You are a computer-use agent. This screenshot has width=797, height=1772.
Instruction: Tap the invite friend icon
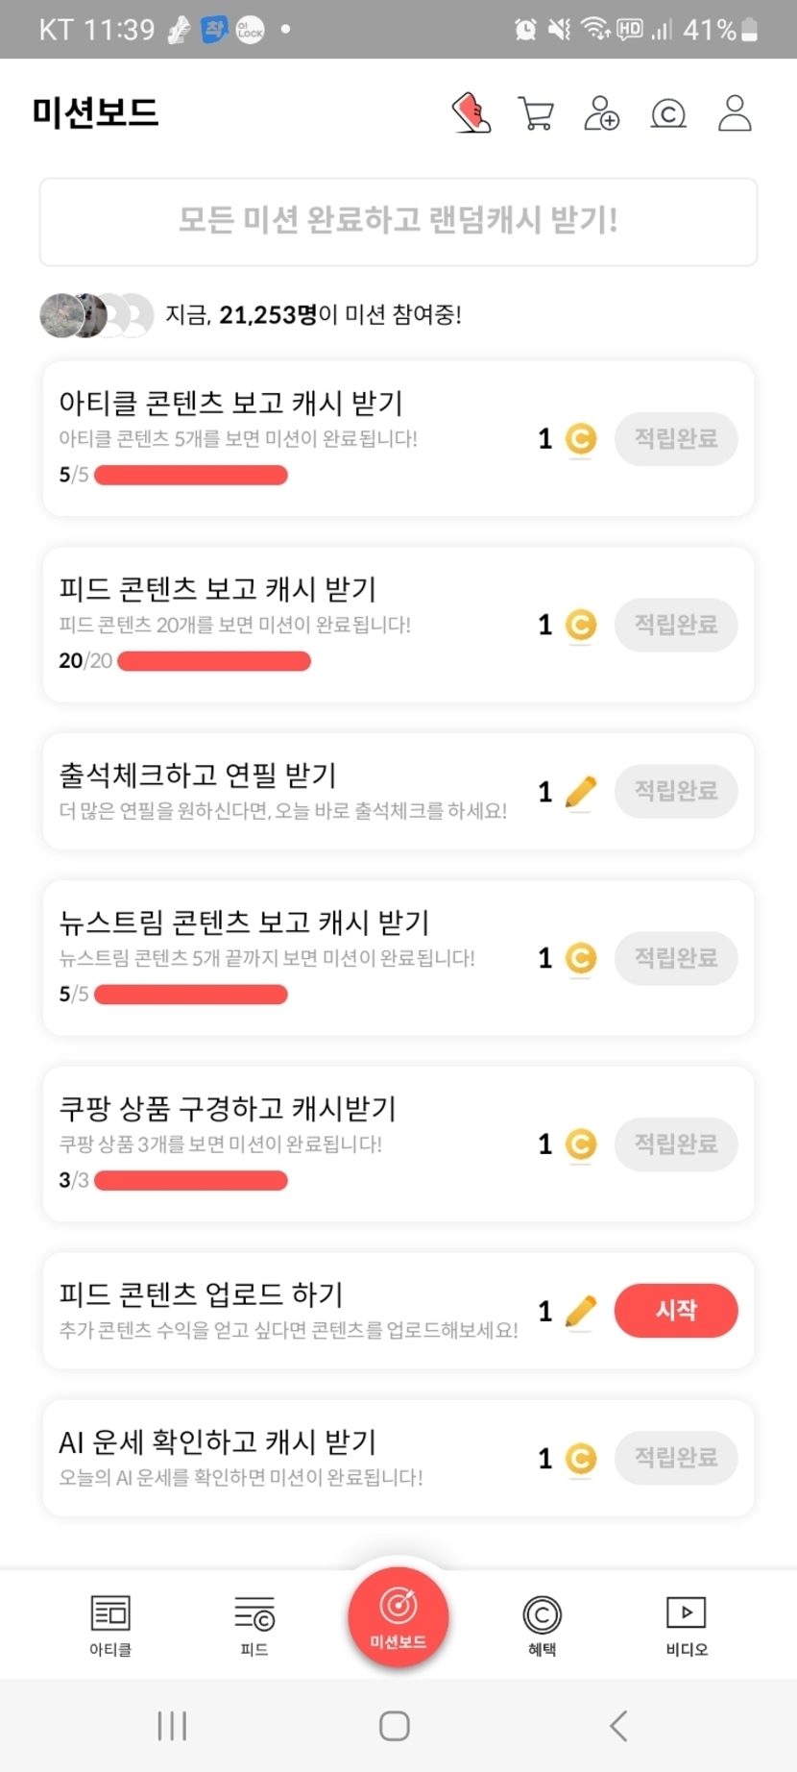pyautogui.click(x=602, y=112)
